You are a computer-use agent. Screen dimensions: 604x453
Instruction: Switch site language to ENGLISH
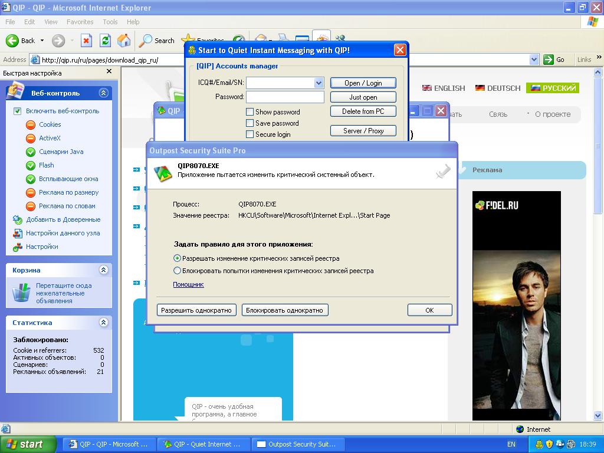(x=444, y=88)
